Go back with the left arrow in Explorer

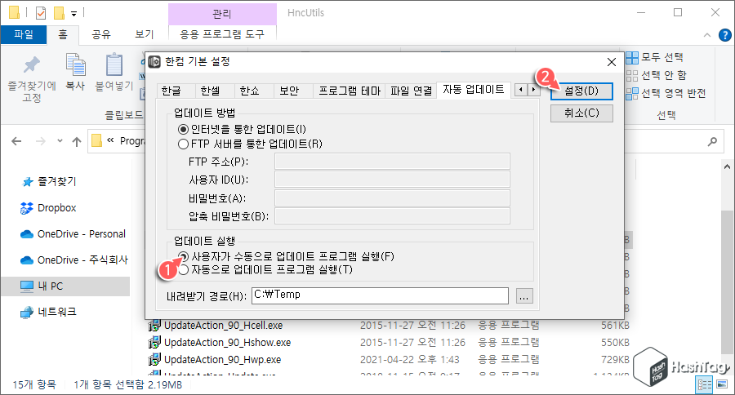(x=16, y=141)
